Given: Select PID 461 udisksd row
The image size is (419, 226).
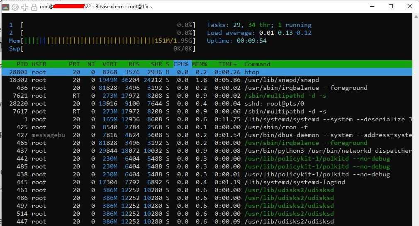Looking at the screenshot, I should (x=207, y=190).
